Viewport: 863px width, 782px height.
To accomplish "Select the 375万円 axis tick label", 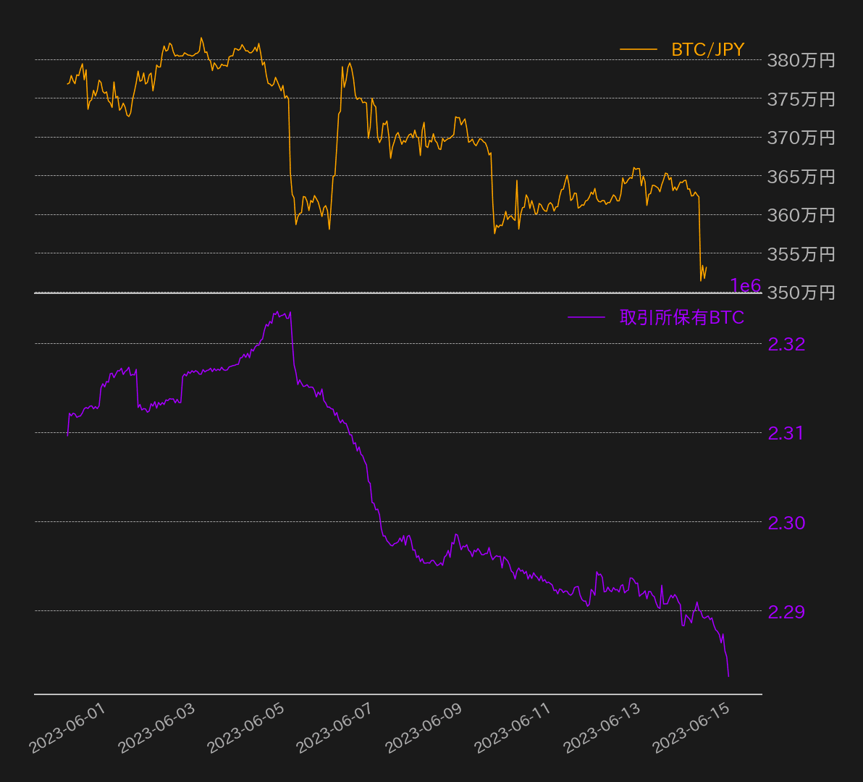I will coord(801,99).
